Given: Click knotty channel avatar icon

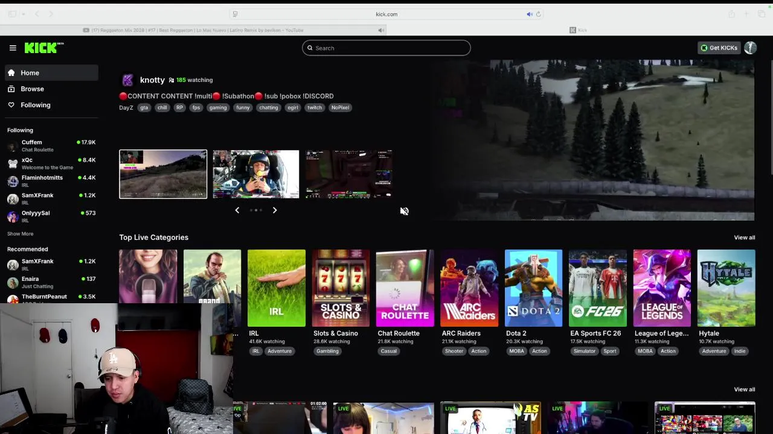Looking at the screenshot, I should [x=127, y=80].
